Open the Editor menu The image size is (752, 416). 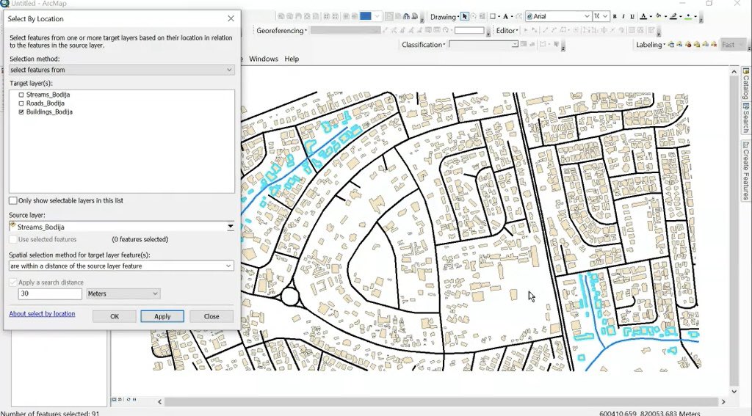(x=507, y=31)
